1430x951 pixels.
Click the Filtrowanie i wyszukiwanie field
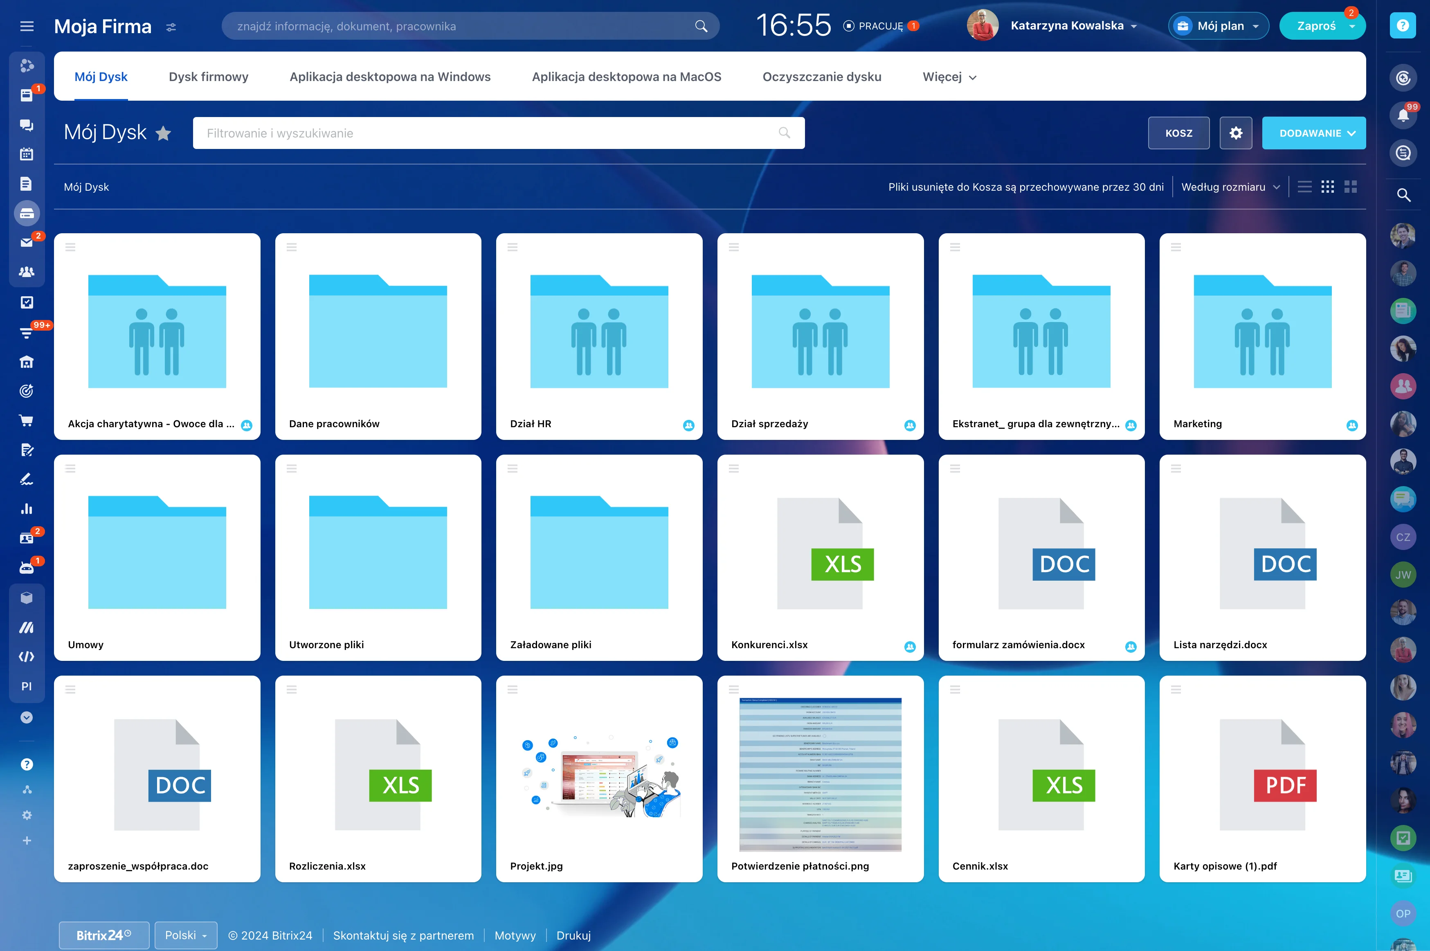[485, 133]
